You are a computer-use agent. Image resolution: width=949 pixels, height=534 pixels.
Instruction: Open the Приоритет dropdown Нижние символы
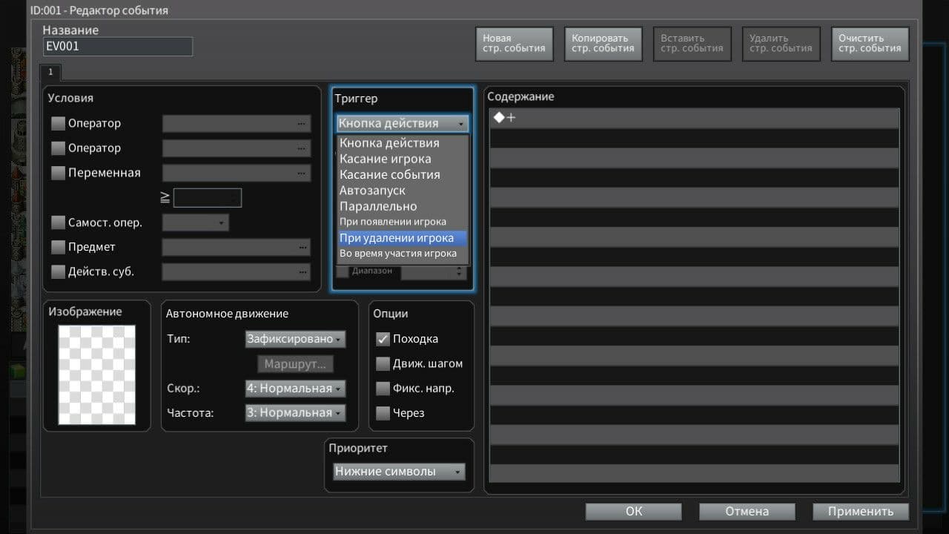click(399, 472)
